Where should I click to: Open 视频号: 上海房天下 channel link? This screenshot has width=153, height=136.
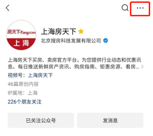click(x=30, y=75)
